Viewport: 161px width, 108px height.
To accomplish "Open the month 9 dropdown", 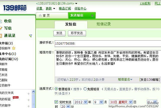I will [x=101, y=102].
